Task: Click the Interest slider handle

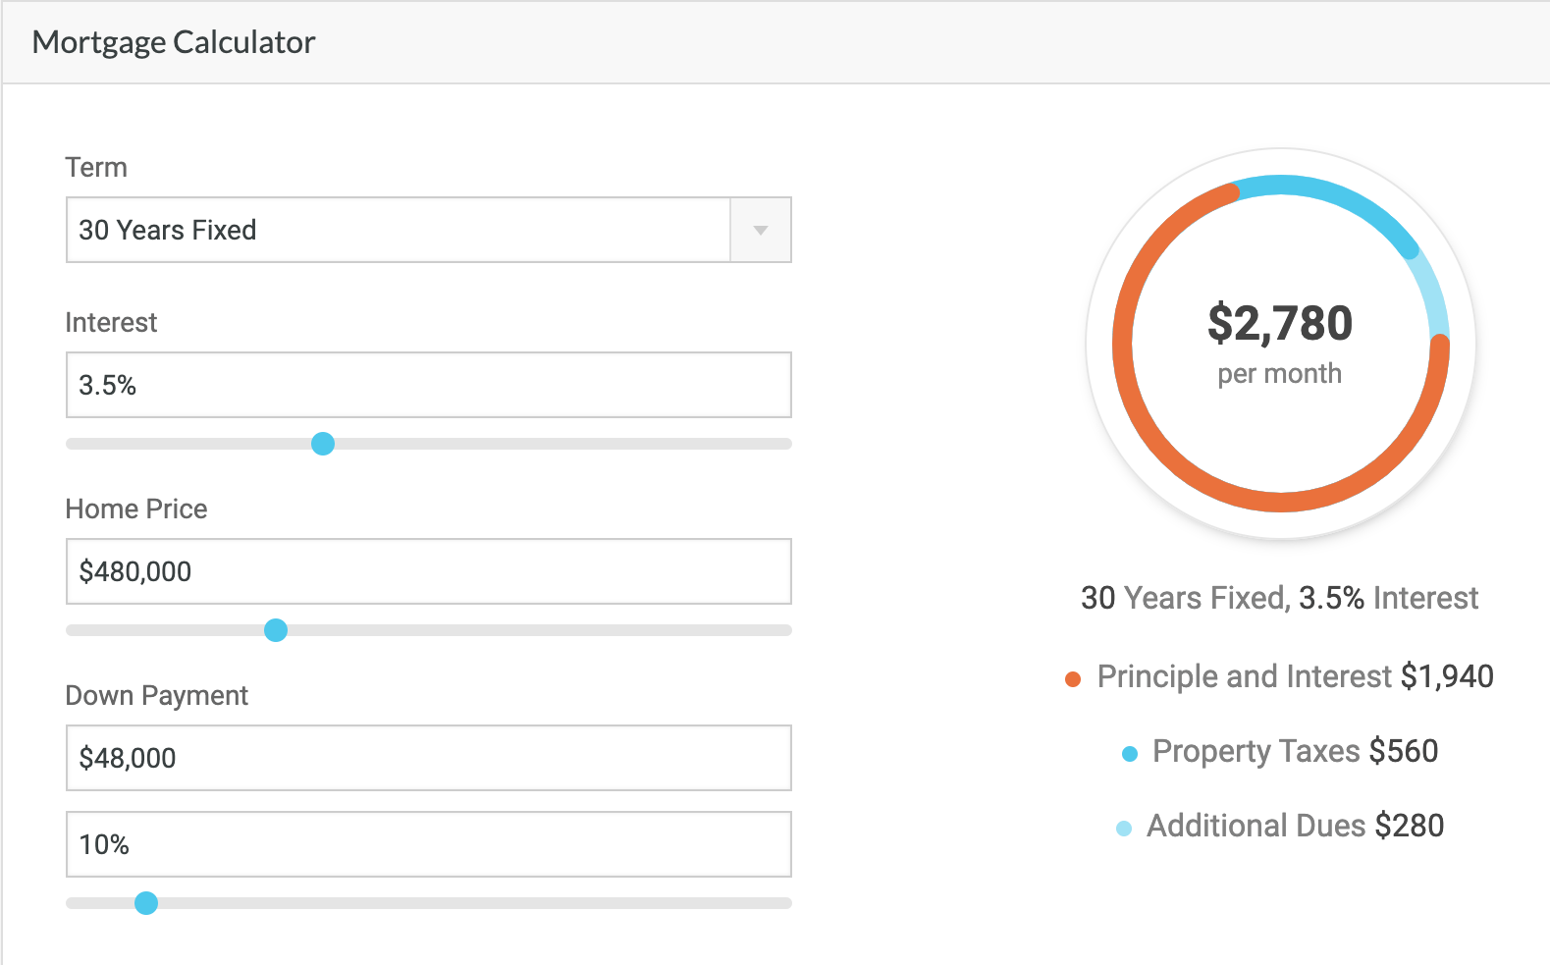Action: tap(323, 444)
